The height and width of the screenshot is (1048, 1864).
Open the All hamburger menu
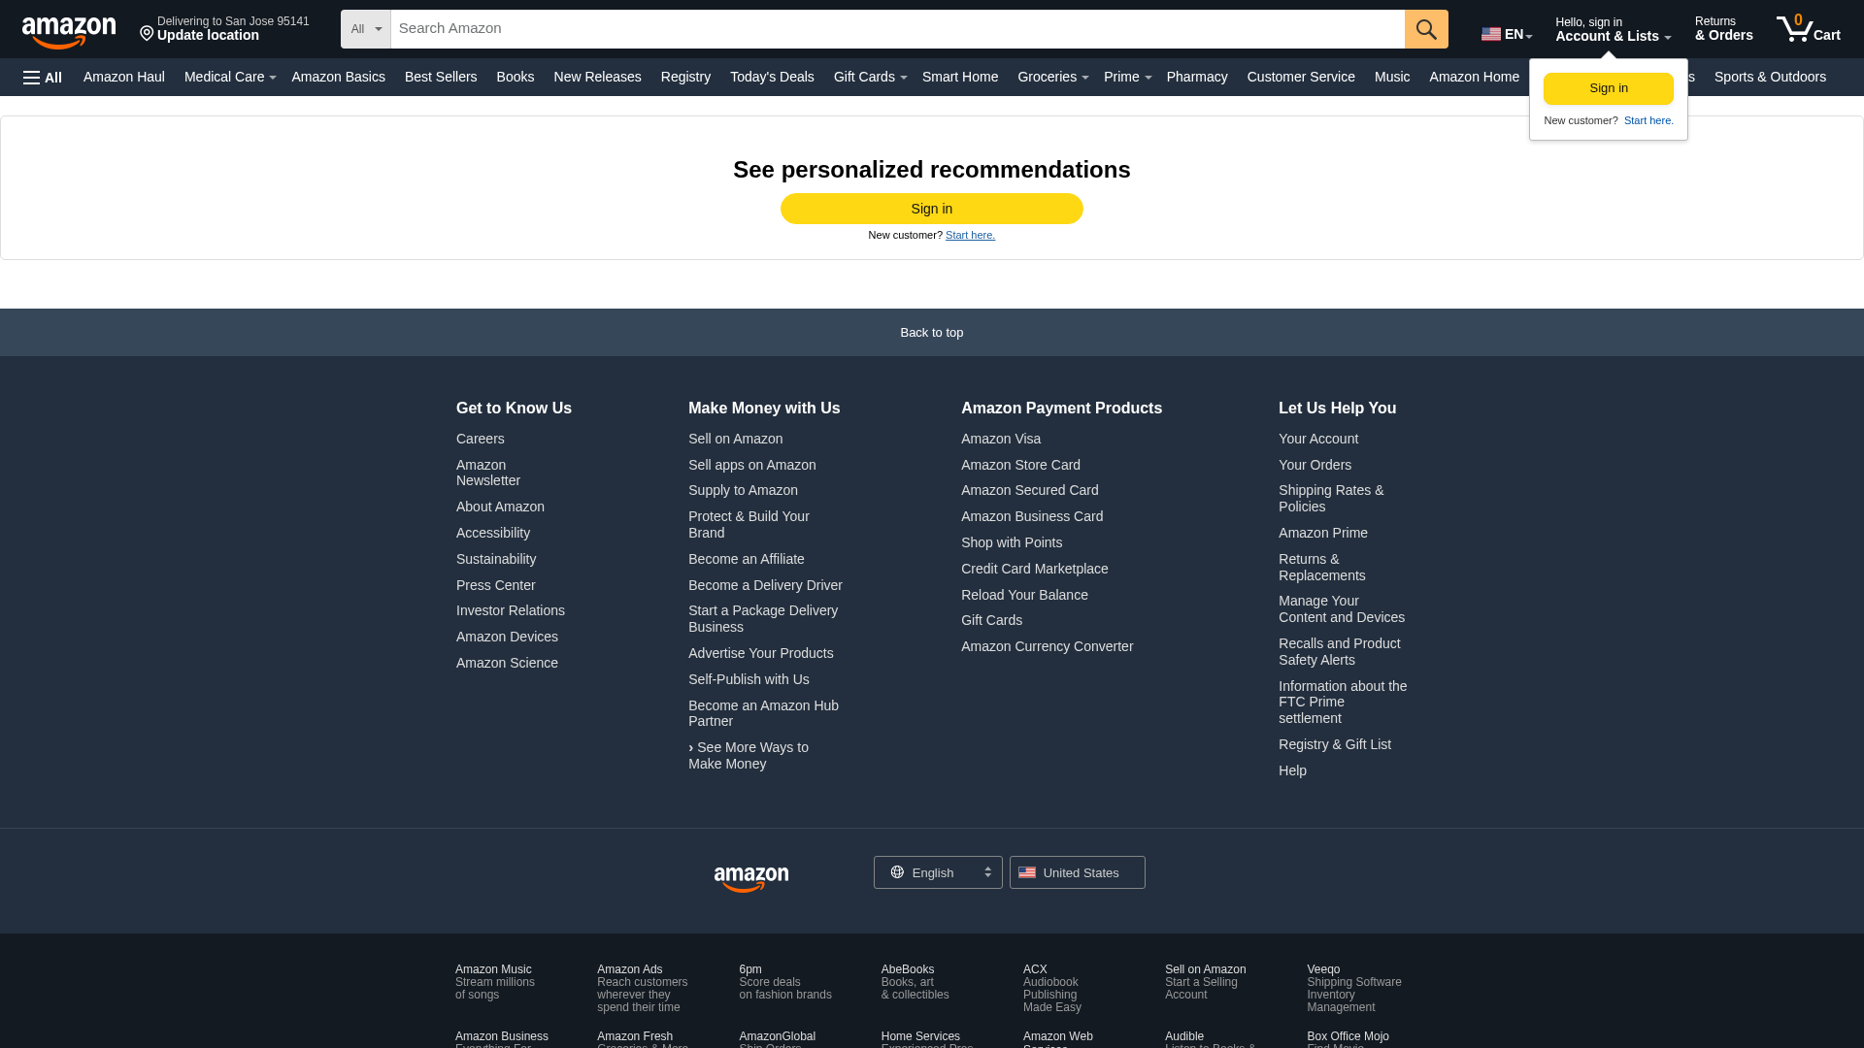click(43, 78)
